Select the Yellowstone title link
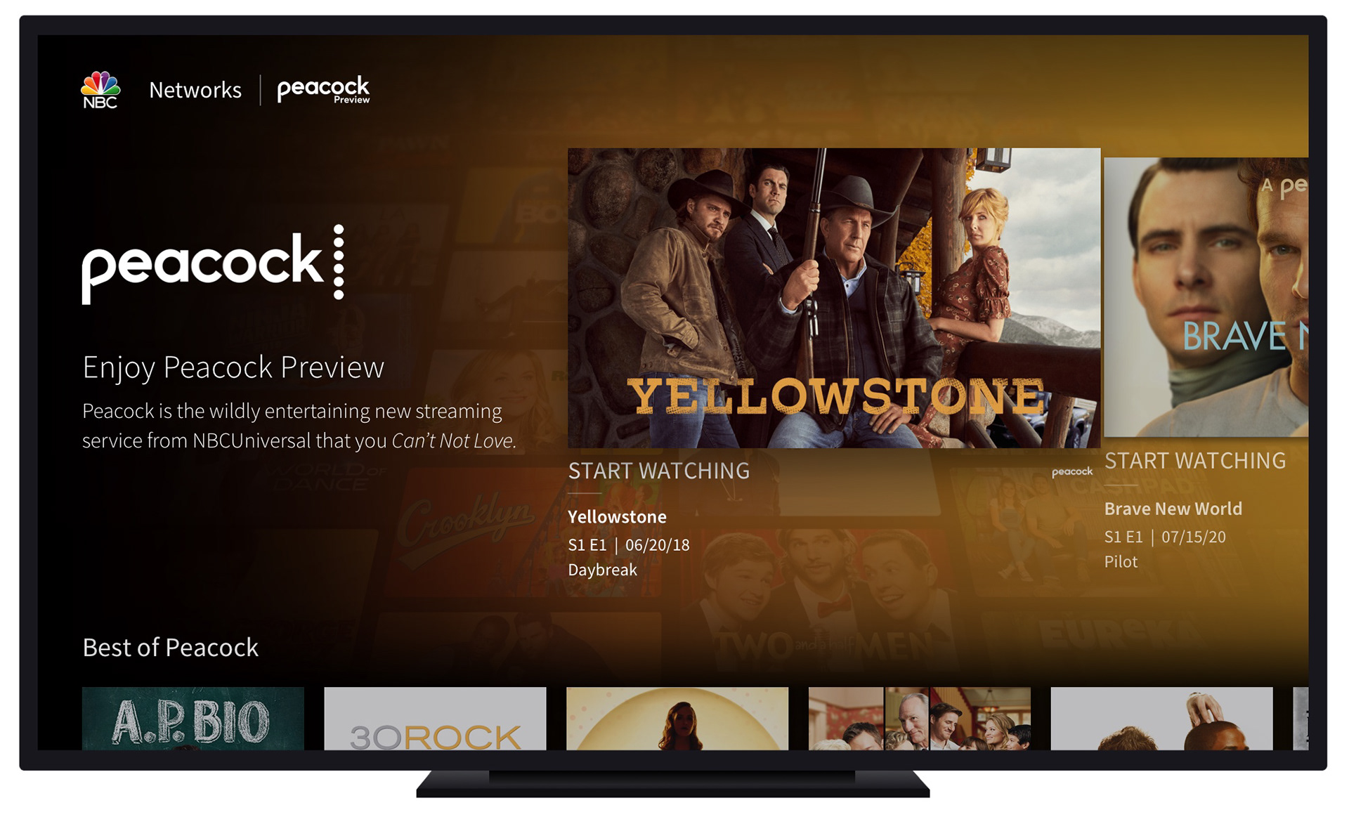1349x817 pixels. click(617, 517)
